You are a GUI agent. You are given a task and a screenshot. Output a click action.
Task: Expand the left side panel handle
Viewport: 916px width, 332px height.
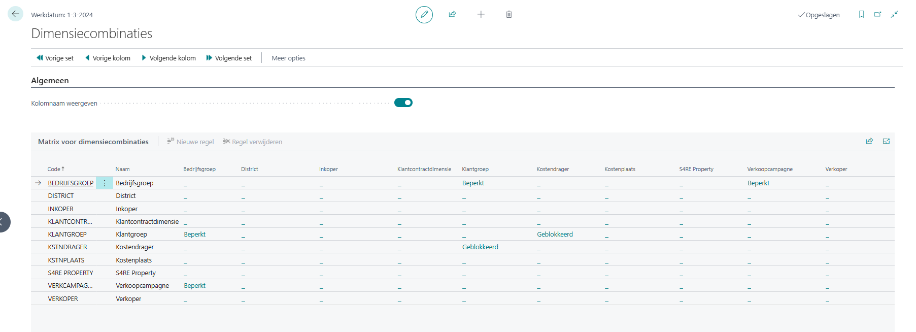[4, 222]
